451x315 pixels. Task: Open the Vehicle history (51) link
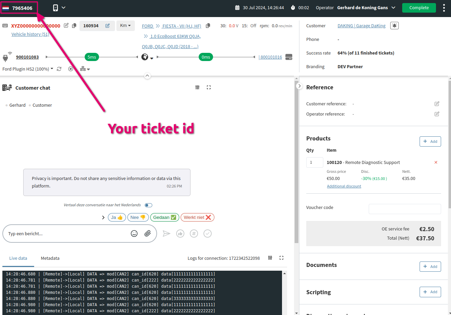[x=30, y=34]
